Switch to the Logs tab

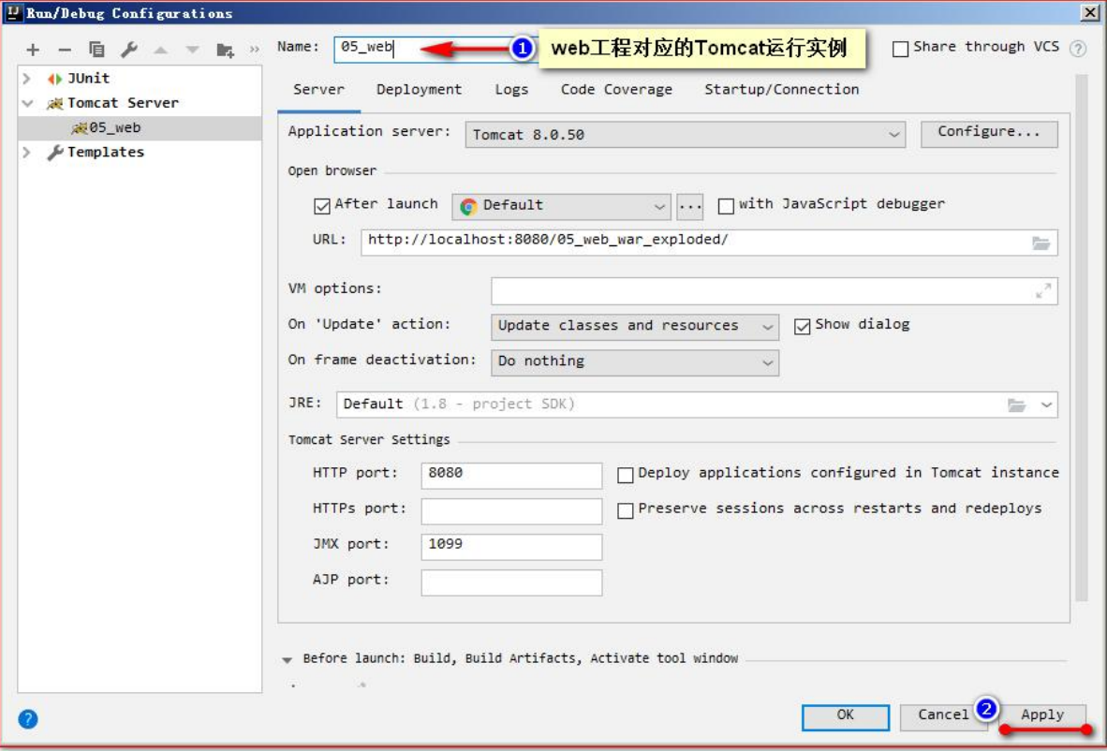pyautogui.click(x=511, y=90)
